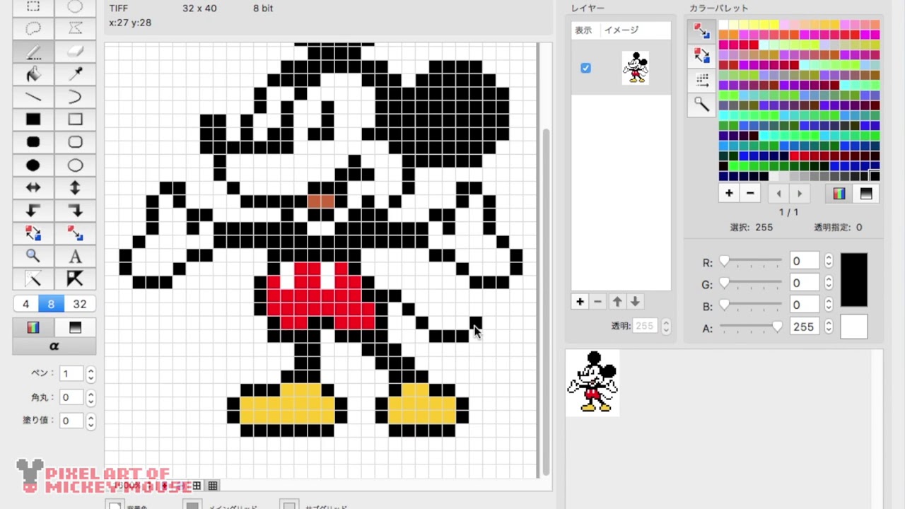Select the filled arrow pointer tool

tap(75, 279)
